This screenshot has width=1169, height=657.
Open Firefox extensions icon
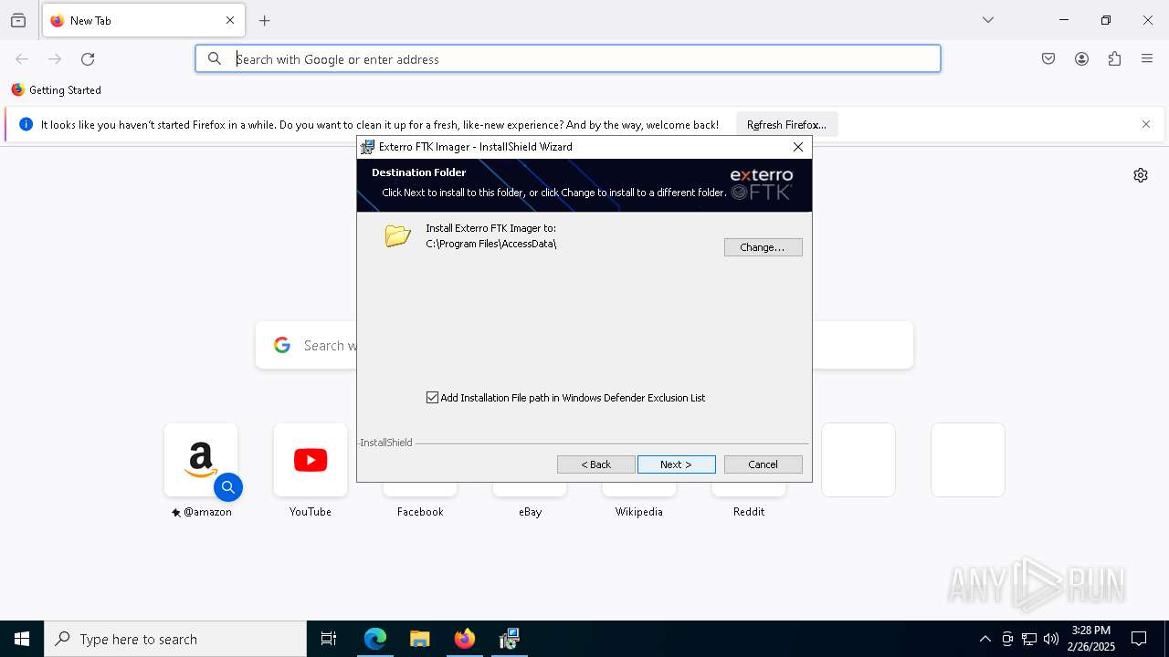1114,59
